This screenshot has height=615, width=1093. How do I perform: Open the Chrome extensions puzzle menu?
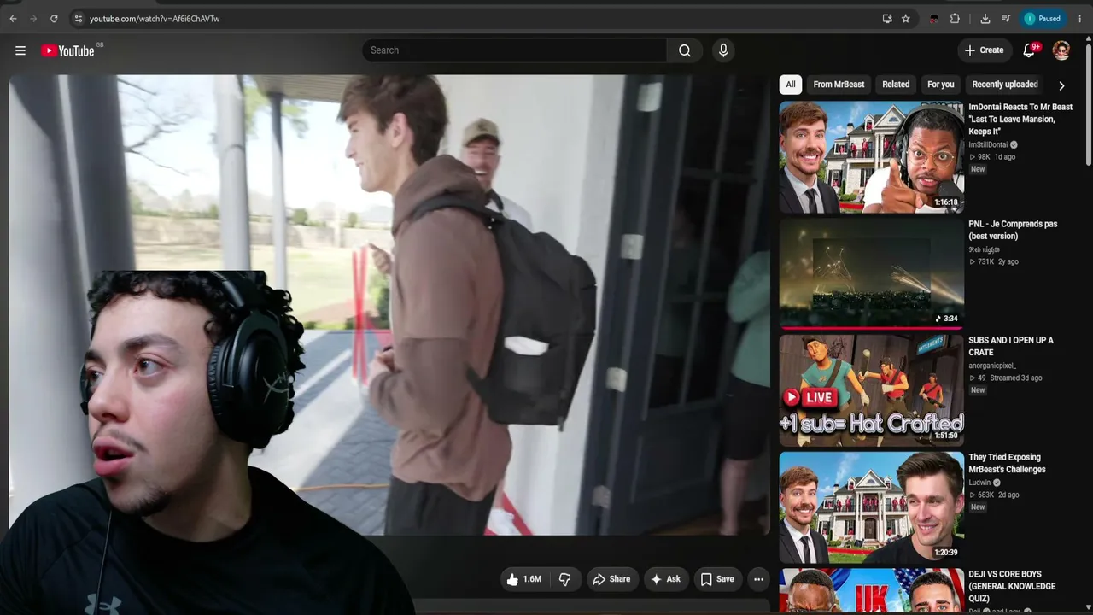tap(955, 19)
